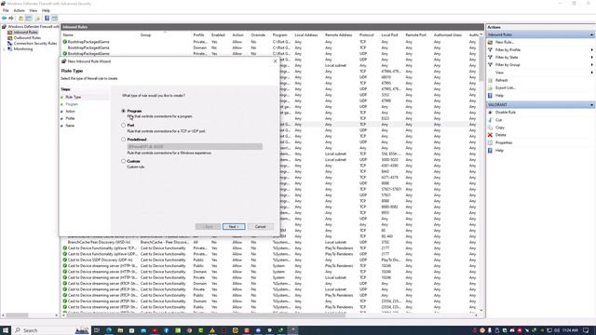Open File Explorer from the taskbar
The image size is (596, 335).
pos(120,330)
